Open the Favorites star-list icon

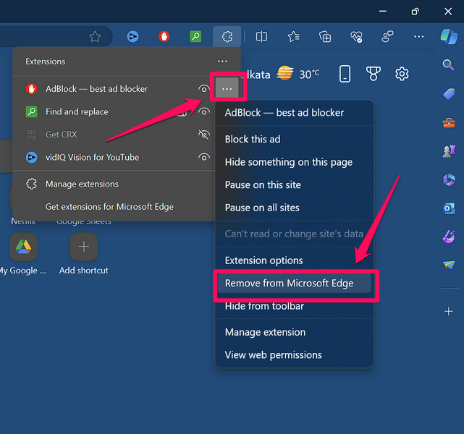[293, 36]
